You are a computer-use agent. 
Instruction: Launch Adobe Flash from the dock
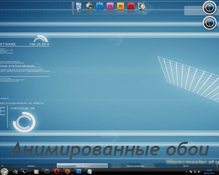131,6
